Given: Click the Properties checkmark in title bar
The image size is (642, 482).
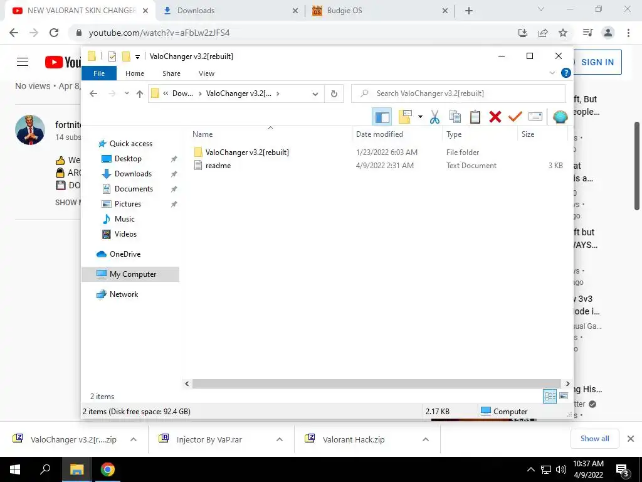Looking at the screenshot, I should click(112, 56).
